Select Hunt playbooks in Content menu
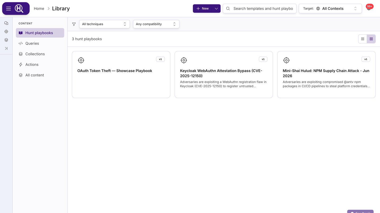Screen dimensions: 380x213 40,33
